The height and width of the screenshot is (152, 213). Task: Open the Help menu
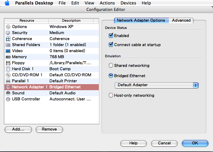tap(146, 3)
